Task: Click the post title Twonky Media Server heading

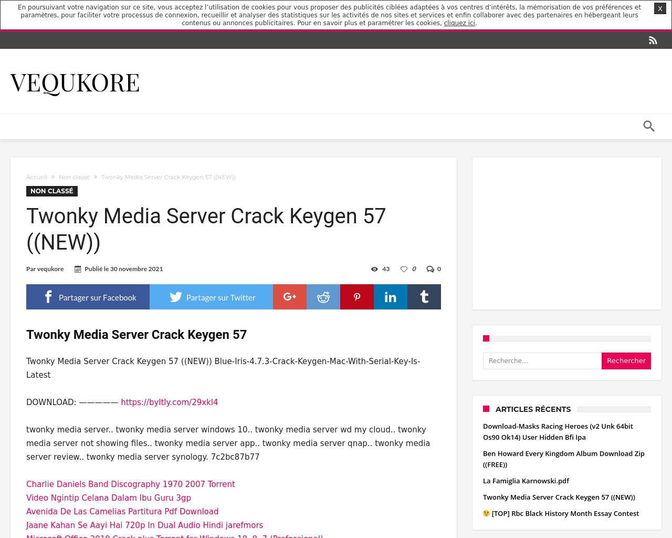Action: click(206, 229)
